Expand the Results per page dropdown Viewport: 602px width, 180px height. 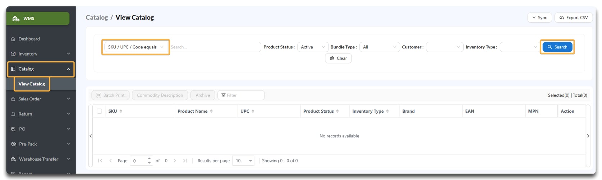coord(243,161)
